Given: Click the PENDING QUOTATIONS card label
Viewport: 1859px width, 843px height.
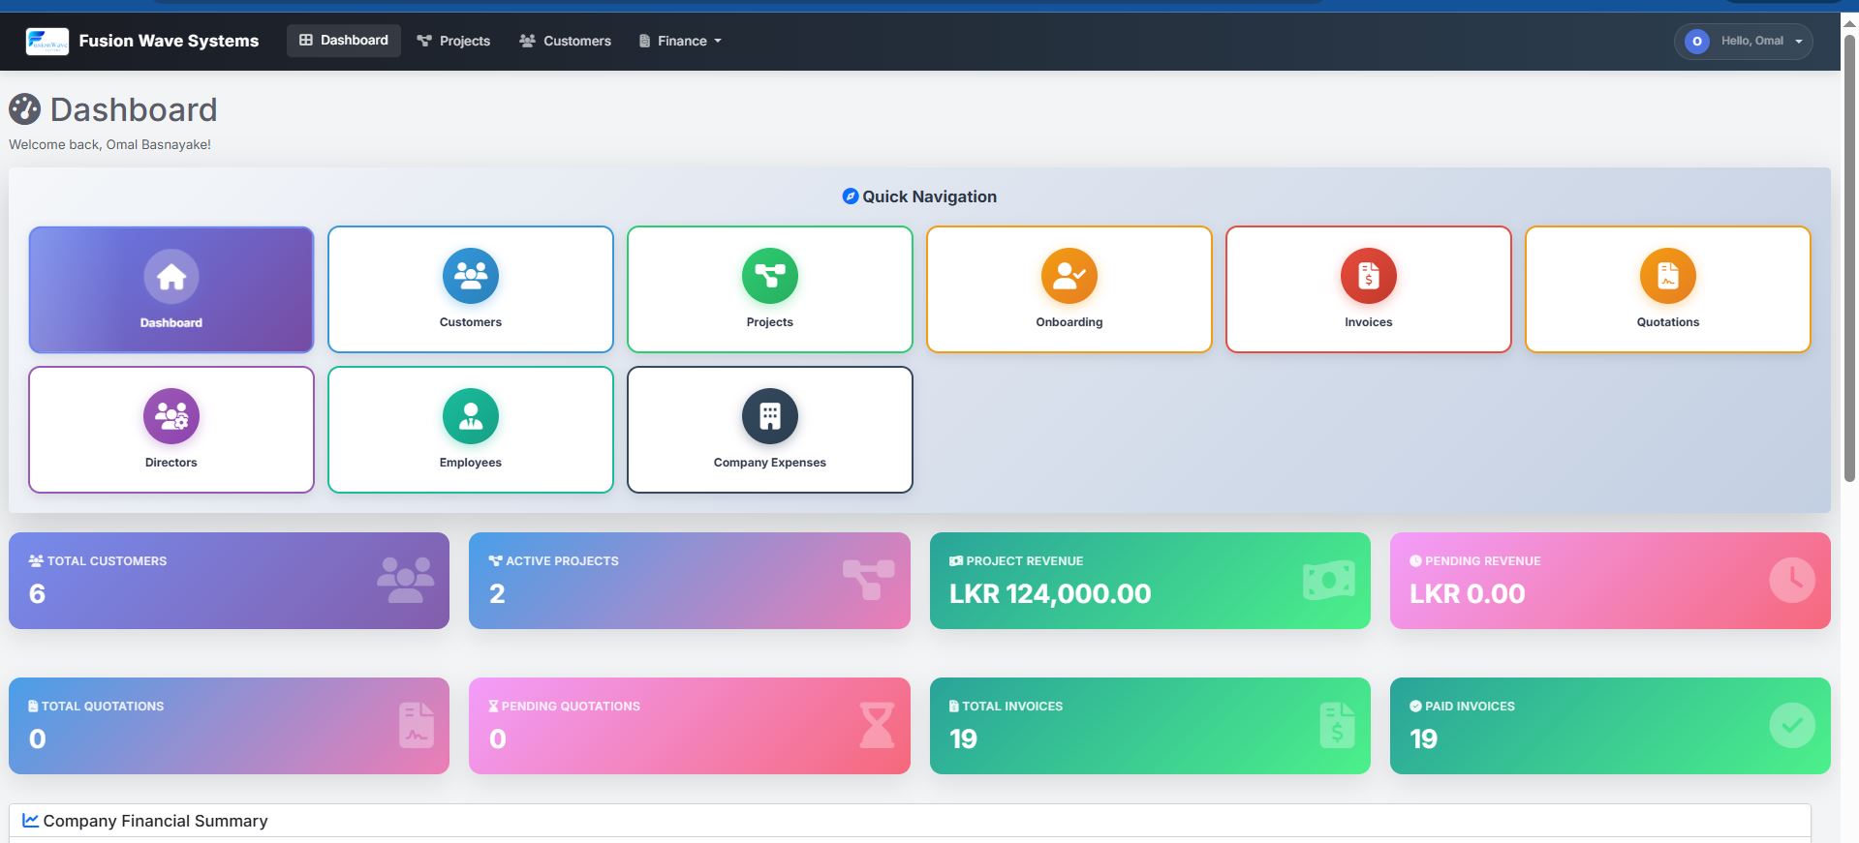Looking at the screenshot, I should point(571,707).
